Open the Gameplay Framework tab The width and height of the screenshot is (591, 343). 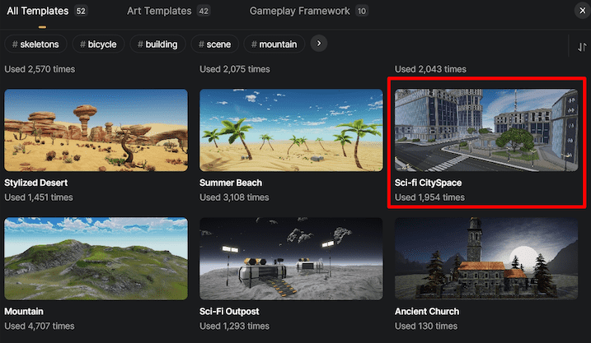pos(299,12)
